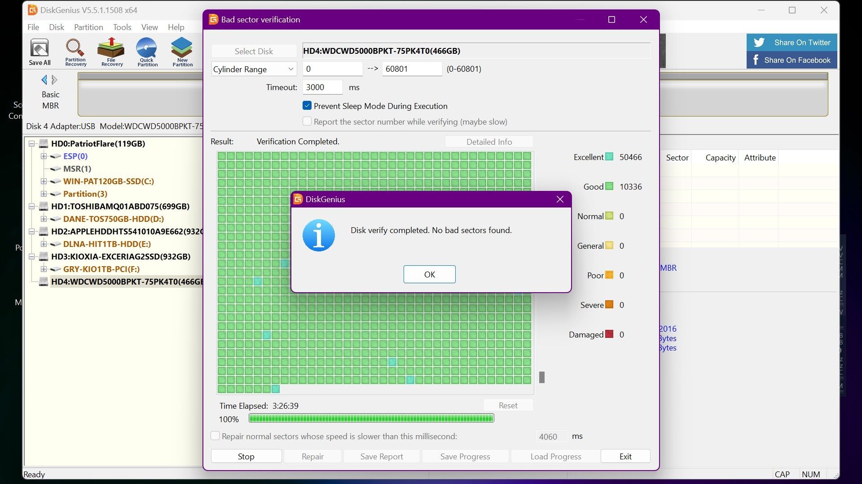The width and height of the screenshot is (862, 484).
Task: Click the Timeout 3000 input field
Action: pyautogui.click(x=323, y=87)
